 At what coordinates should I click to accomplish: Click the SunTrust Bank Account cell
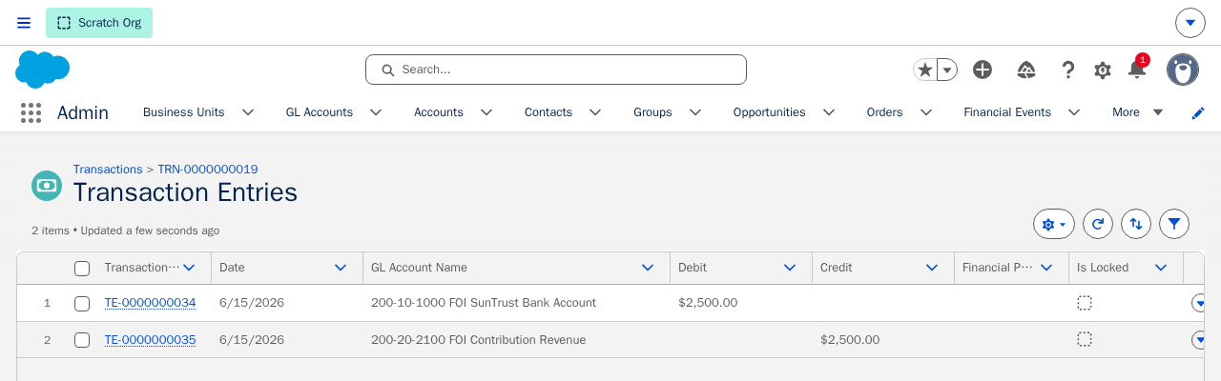coord(484,303)
